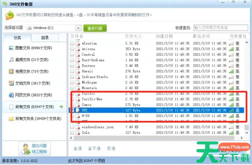252x165 pixels.
Task: Click the 360 file recovery logo icon
Action: pos(9,15)
